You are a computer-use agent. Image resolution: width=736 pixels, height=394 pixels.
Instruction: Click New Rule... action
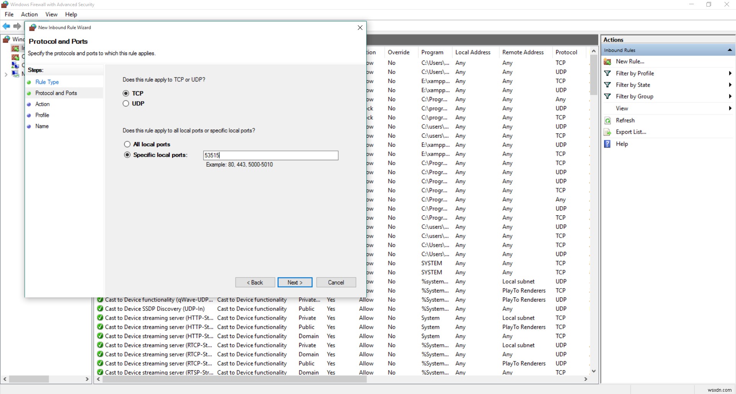pyautogui.click(x=630, y=61)
